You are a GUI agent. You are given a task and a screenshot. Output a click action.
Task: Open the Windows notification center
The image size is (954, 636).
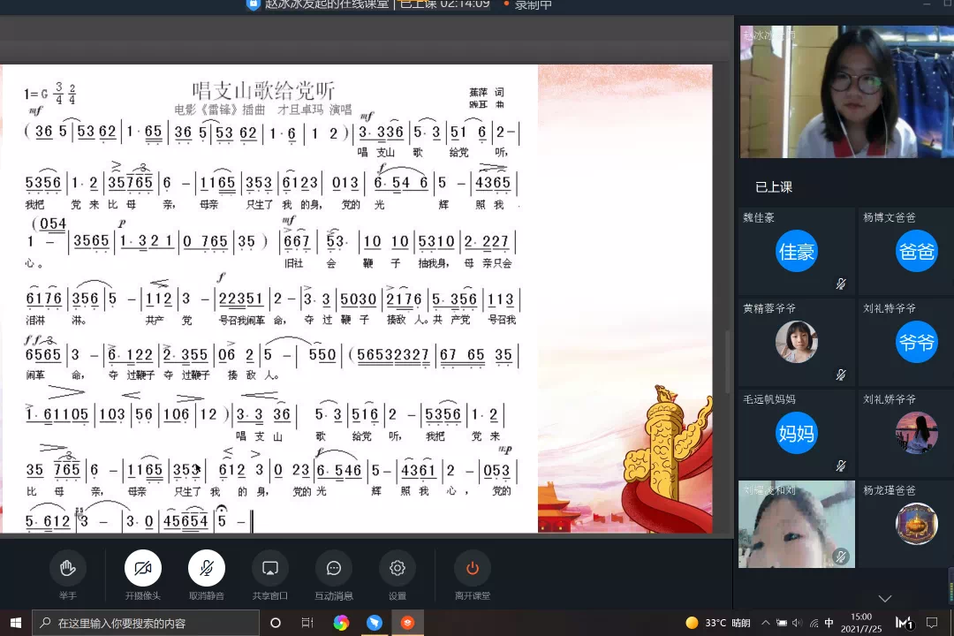[931, 623]
